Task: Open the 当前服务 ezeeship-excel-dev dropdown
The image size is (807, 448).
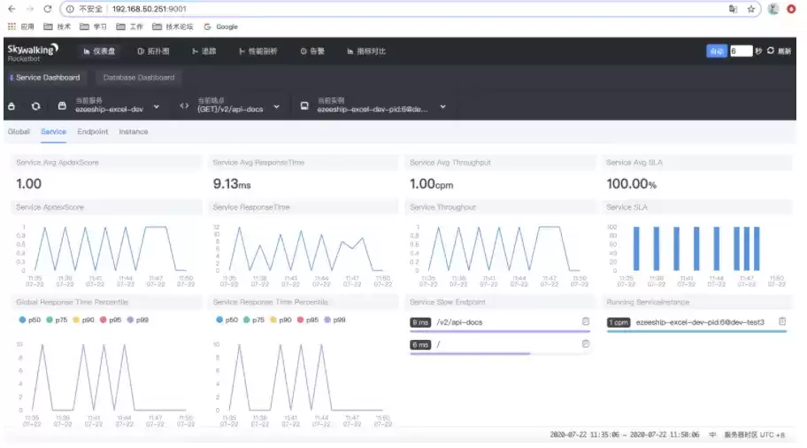Action: pos(109,105)
